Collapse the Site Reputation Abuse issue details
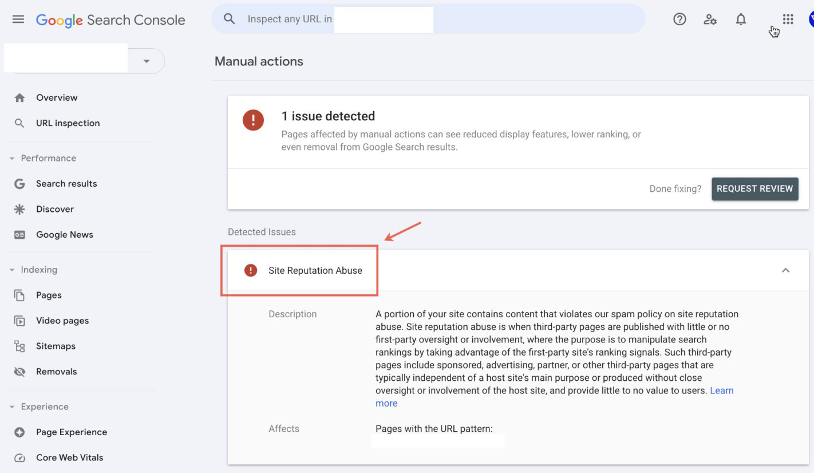814x473 pixels. [785, 270]
